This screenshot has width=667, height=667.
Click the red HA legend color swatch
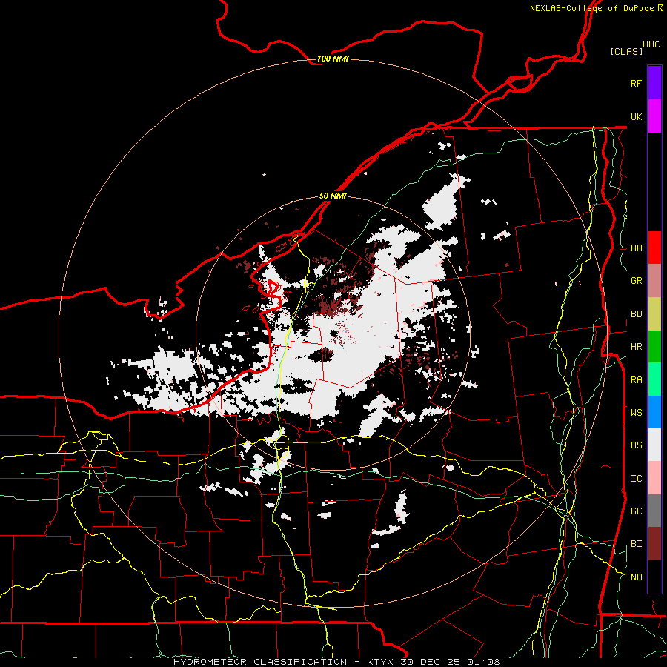coord(654,248)
